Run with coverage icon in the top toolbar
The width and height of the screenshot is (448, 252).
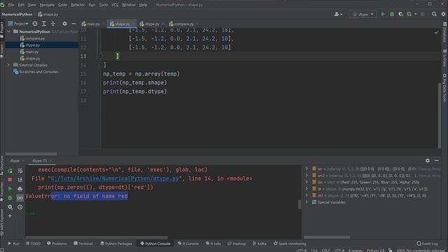[x=400, y=14]
